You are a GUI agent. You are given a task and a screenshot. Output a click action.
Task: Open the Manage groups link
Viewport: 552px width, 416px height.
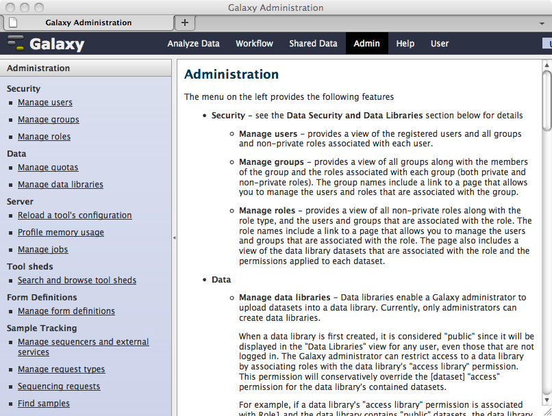tap(48, 120)
